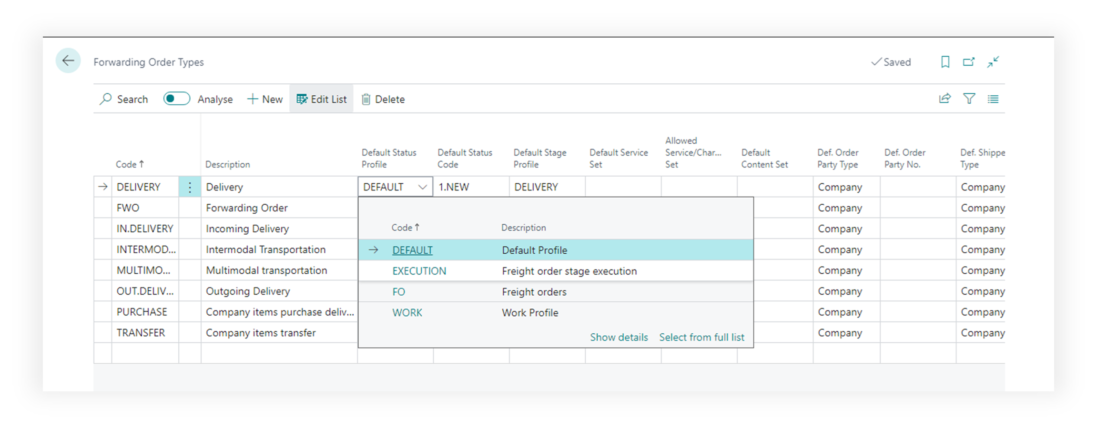Click the collapse page arrows icon
The height and width of the screenshot is (428, 1097).
tap(993, 62)
